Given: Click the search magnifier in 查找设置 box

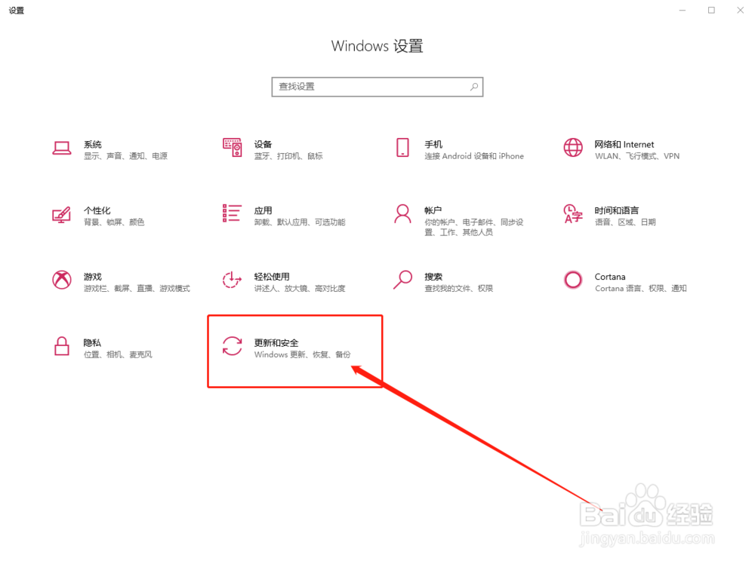Looking at the screenshot, I should click(x=474, y=87).
